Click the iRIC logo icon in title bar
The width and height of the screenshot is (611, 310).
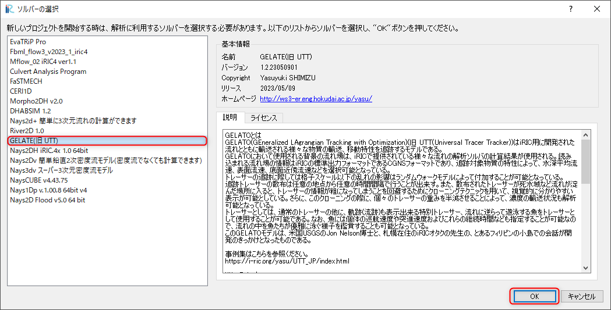(x=9, y=9)
